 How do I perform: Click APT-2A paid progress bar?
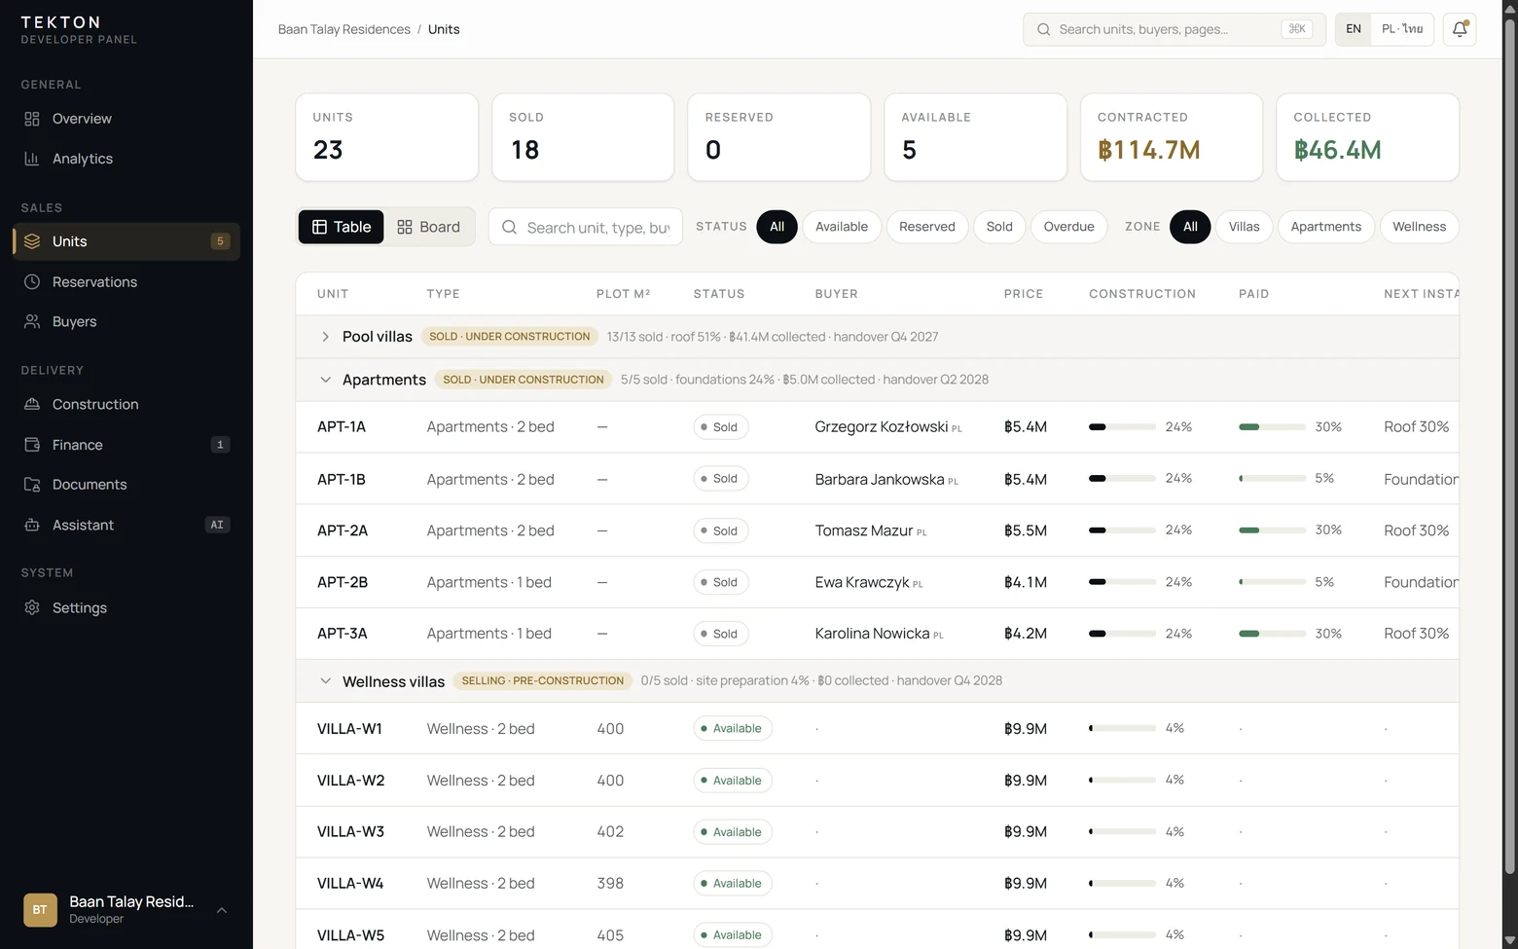(1273, 530)
